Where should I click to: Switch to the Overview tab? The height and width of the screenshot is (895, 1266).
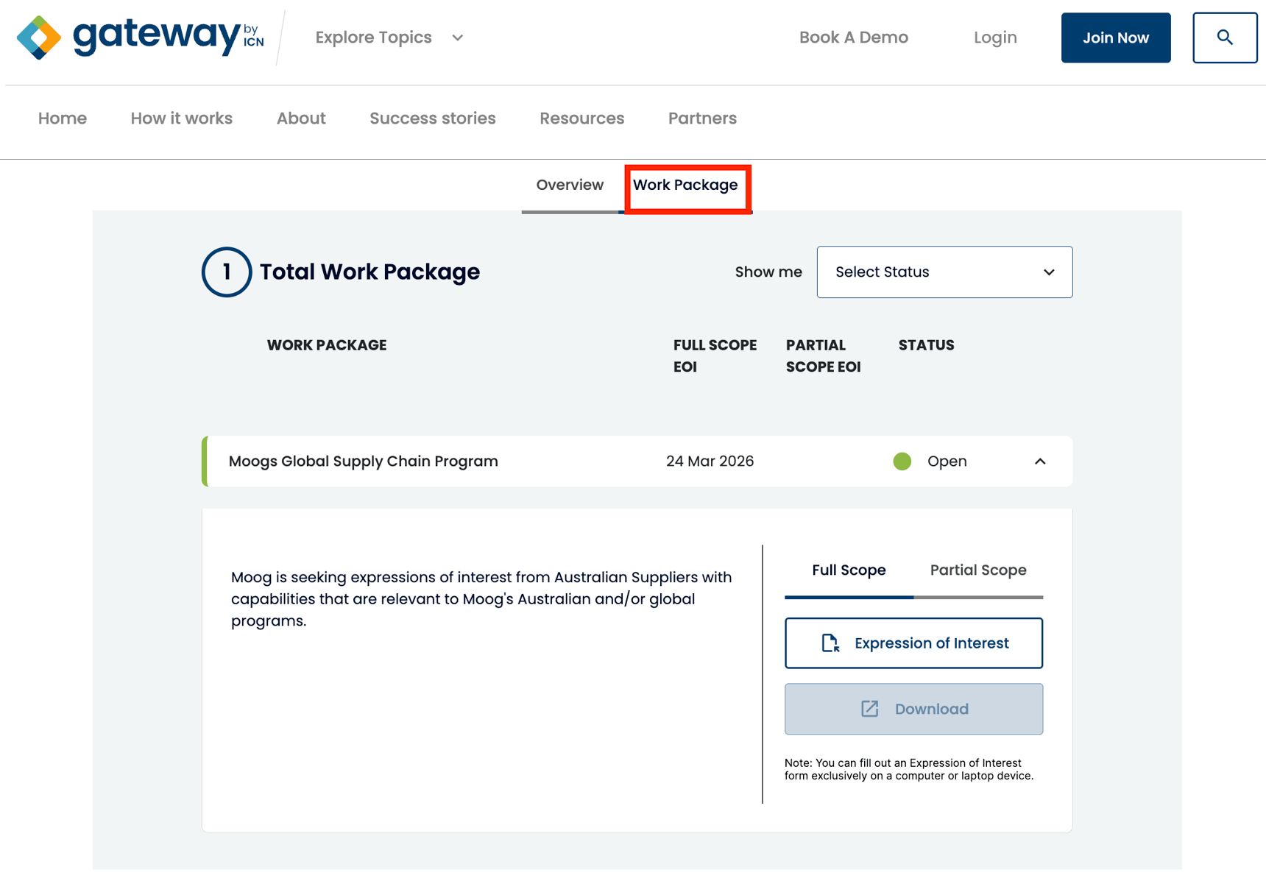pos(569,185)
